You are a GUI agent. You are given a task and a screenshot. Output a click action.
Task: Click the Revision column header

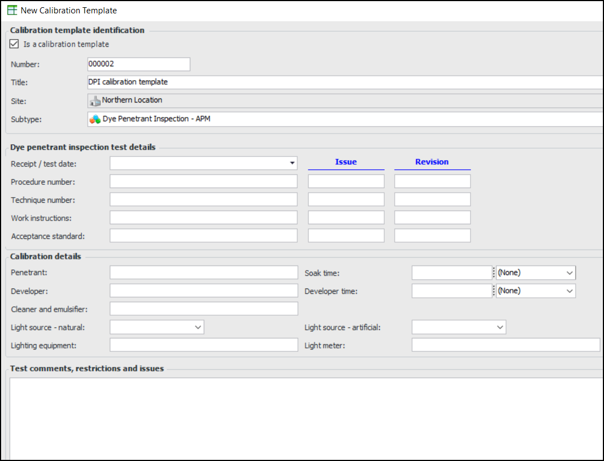point(432,162)
